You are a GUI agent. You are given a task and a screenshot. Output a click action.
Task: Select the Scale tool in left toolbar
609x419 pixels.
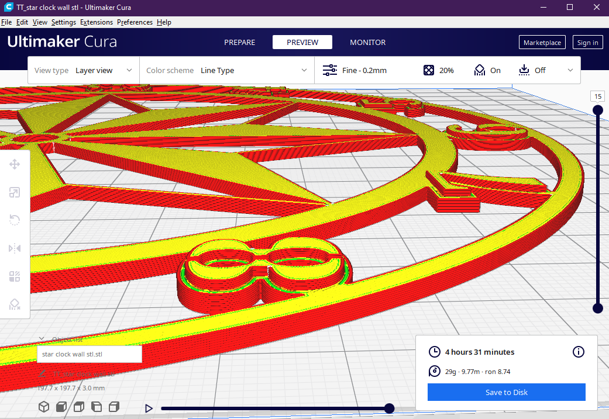(15, 192)
